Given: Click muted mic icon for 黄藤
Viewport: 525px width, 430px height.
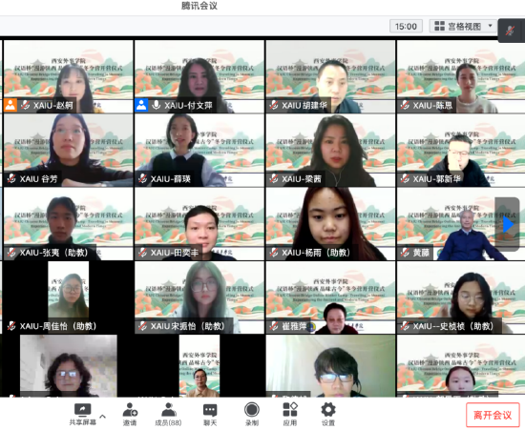Looking at the screenshot, I should (405, 253).
